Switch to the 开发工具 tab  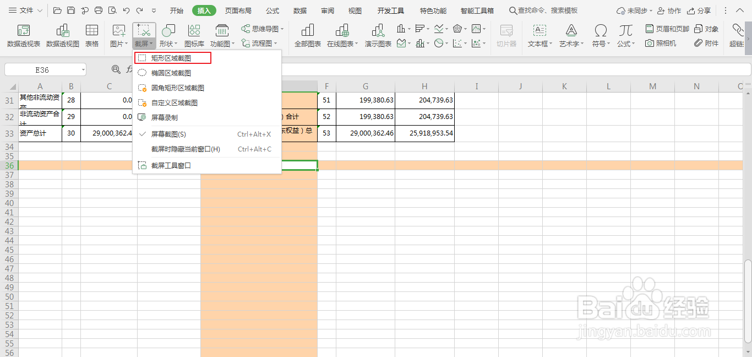[391, 10]
